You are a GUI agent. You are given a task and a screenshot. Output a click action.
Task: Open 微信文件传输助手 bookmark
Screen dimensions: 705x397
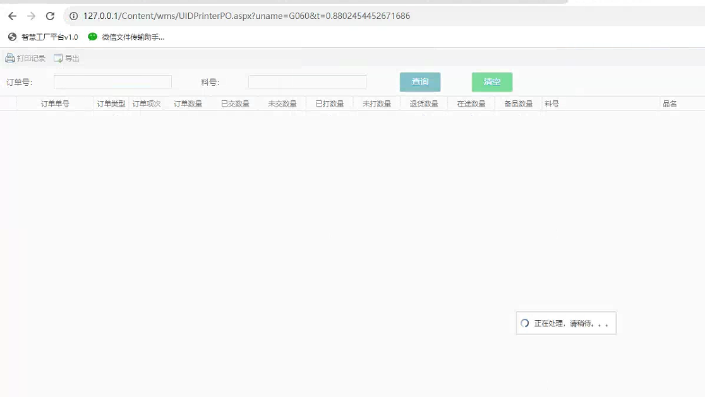pos(126,37)
